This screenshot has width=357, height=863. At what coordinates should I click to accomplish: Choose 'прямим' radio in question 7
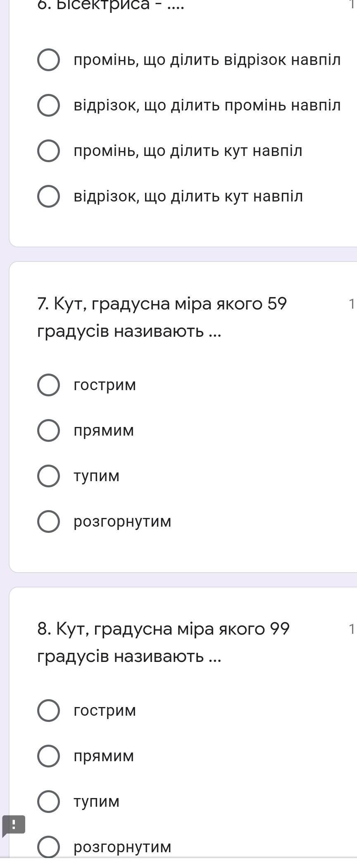(48, 430)
